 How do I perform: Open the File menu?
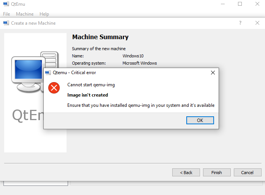pos(6,14)
